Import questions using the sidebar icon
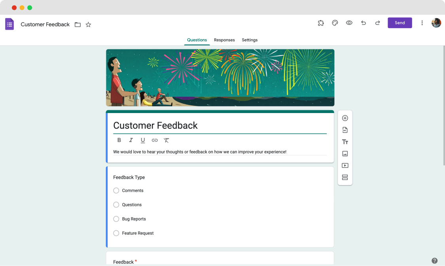445x266 pixels. tap(345, 130)
